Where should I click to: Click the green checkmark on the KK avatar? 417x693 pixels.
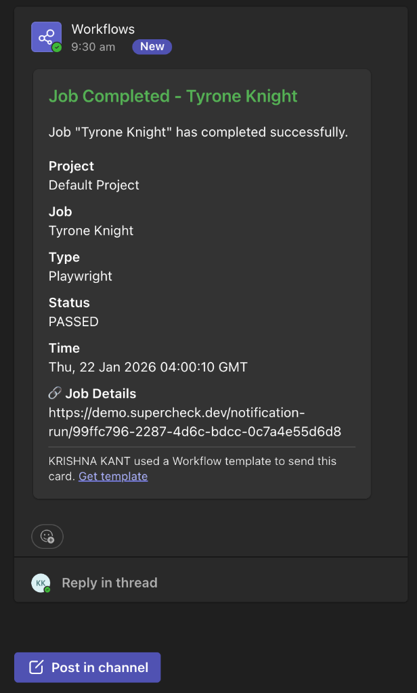49,590
